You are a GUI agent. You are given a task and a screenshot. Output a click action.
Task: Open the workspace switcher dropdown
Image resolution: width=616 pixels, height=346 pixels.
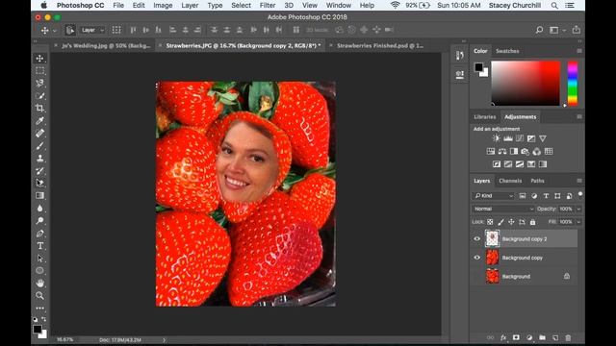[x=556, y=30]
